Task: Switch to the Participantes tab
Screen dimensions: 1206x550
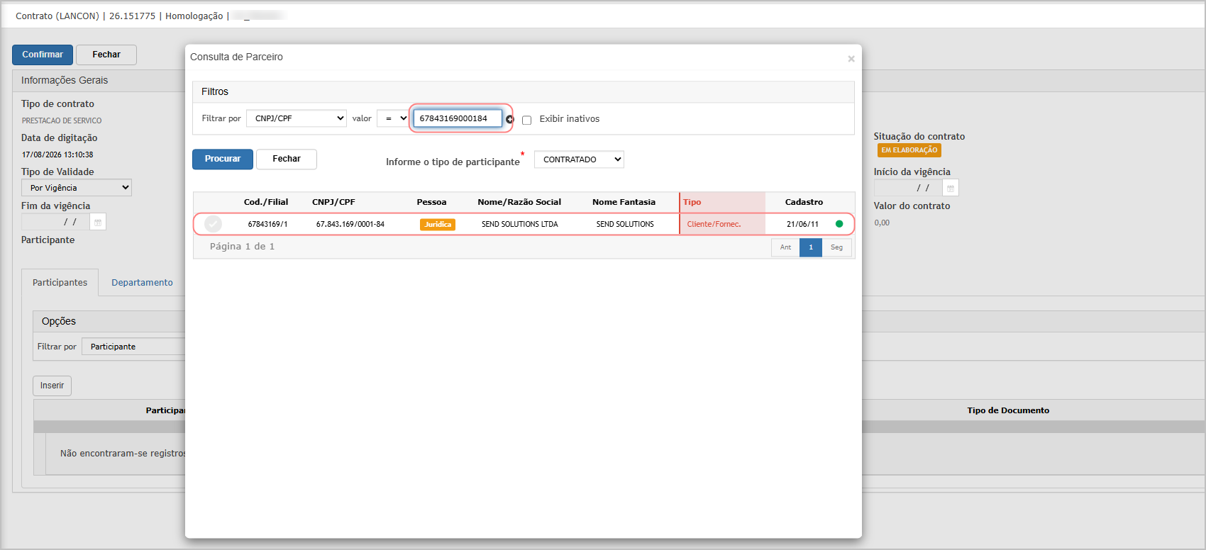Action: point(60,283)
